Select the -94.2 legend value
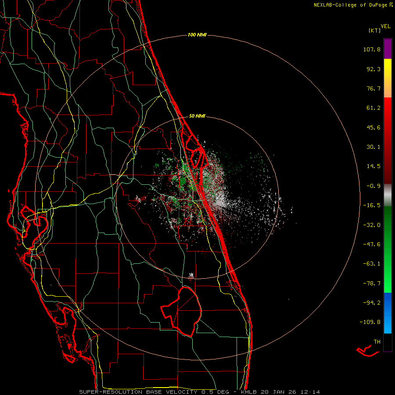Image resolution: width=395 pixels, height=395 pixels. (x=372, y=302)
